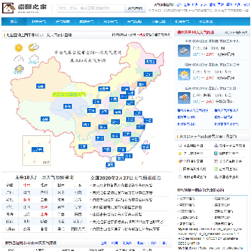Select the sun-behind-cloud legend icon
The image size is (251, 251).
33,47
